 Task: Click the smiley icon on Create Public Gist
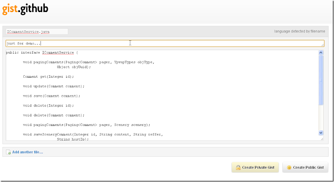click(289, 167)
